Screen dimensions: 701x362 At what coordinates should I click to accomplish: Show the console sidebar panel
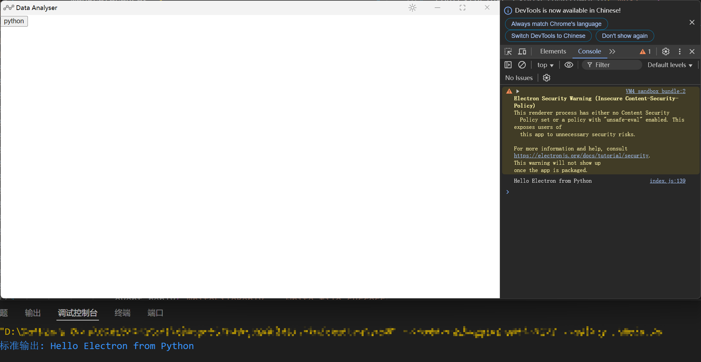[x=508, y=65]
